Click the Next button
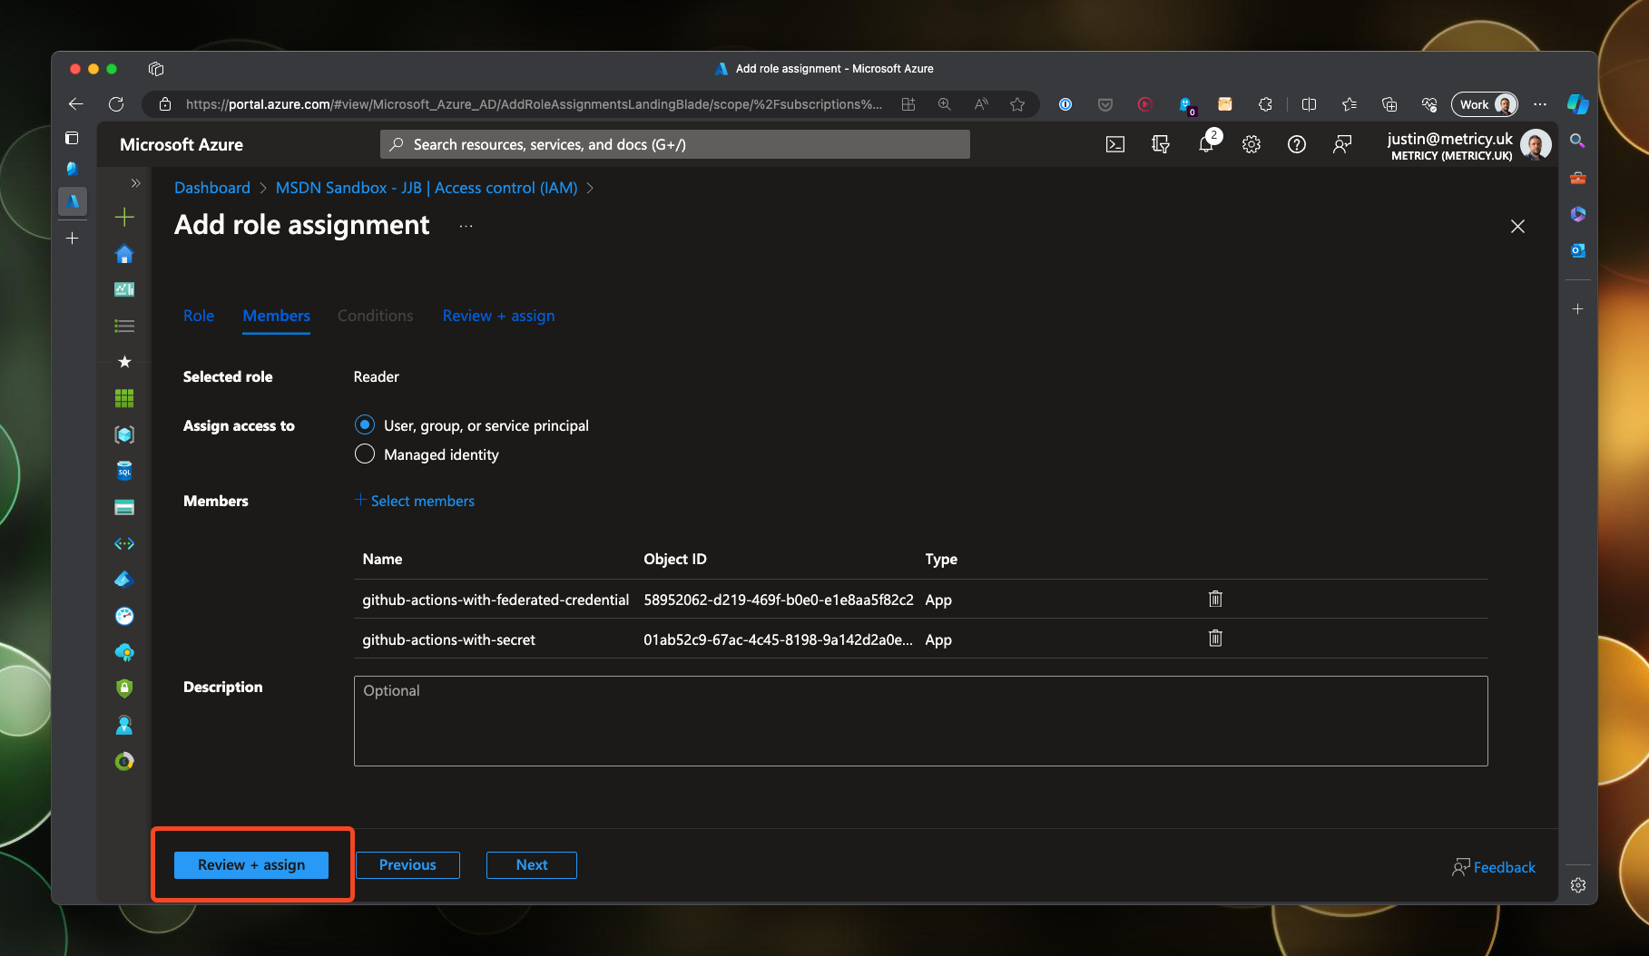The image size is (1649, 956). pos(531,864)
